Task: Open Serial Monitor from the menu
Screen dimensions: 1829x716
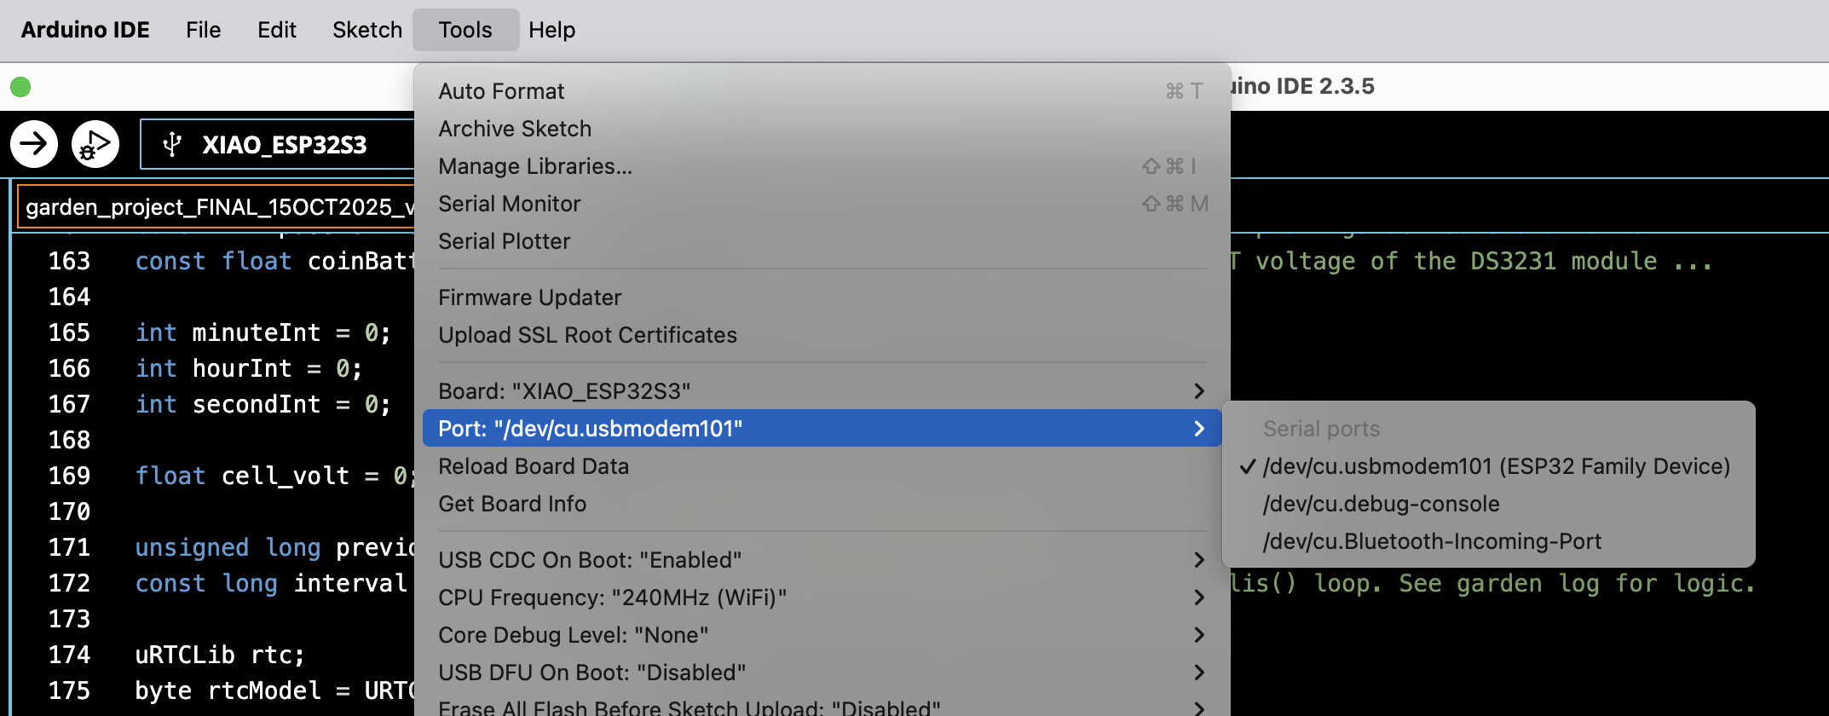Action: click(509, 204)
